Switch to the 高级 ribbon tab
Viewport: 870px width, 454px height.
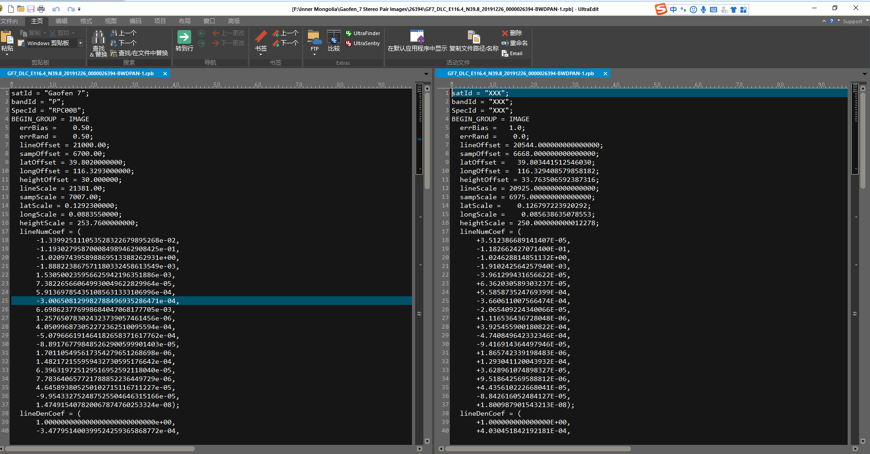[x=234, y=21]
